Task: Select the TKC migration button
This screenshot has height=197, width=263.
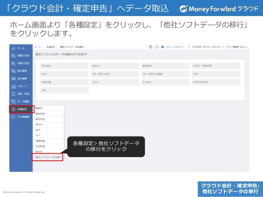Action: tap(64, 90)
